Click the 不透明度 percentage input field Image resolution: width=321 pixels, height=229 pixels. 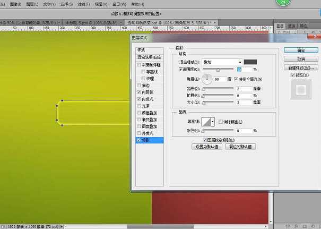click(x=244, y=70)
